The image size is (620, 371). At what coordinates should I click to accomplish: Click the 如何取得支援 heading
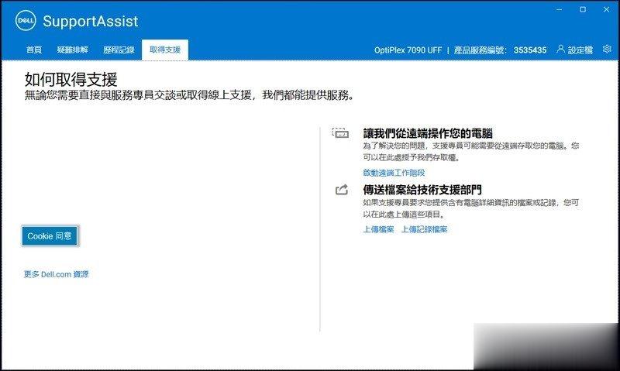pos(71,80)
